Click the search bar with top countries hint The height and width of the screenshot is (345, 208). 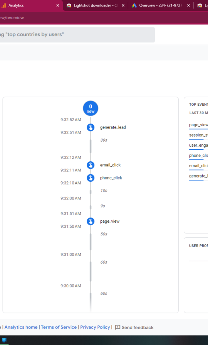pyautogui.click(x=77, y=35)
